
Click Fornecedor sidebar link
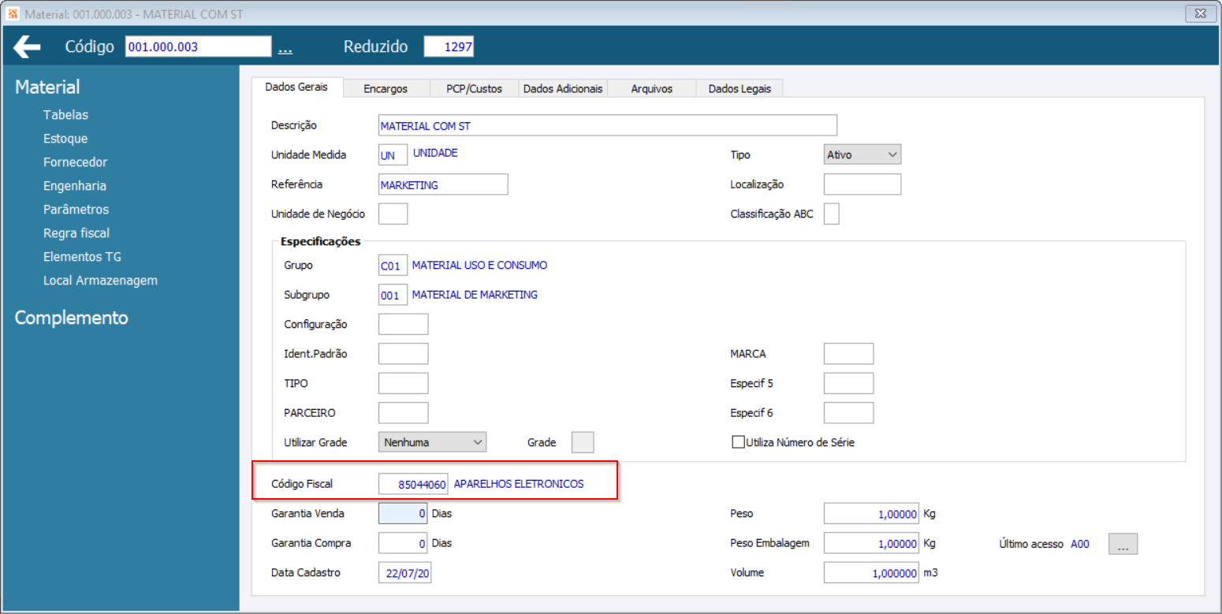[76, 162]
